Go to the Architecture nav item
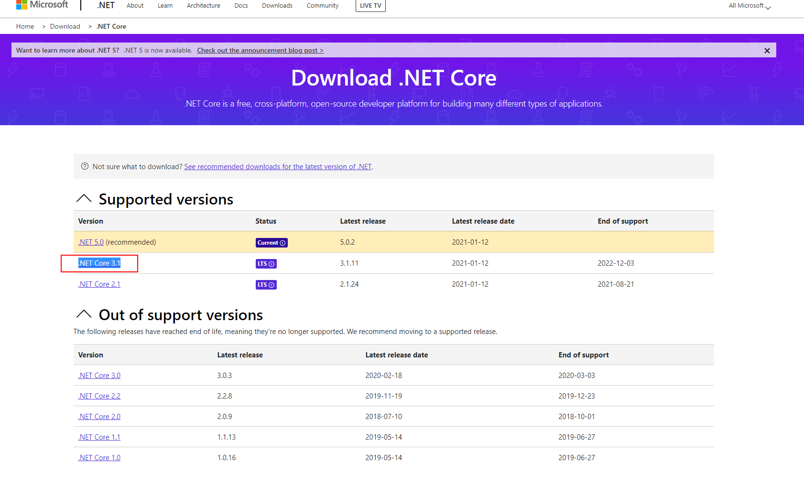Image resolution: width=804 pixels, height=485 pixels. pos(203,6)
